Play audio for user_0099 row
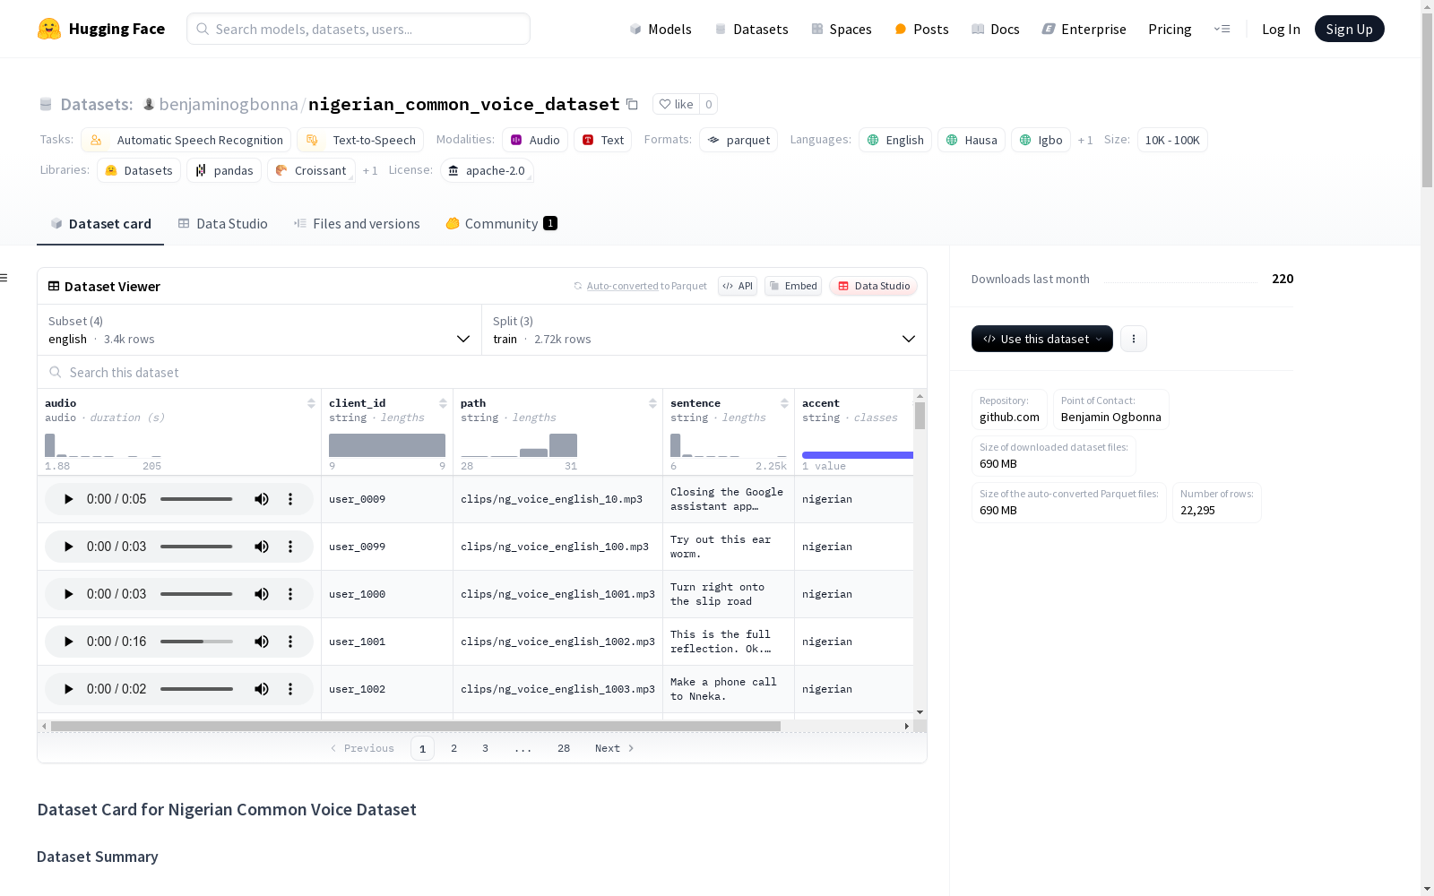 click(68, 547)
